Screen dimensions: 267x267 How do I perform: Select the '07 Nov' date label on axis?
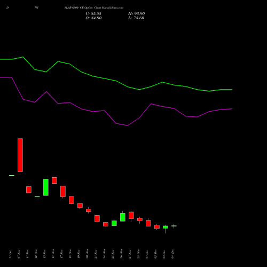19,254
